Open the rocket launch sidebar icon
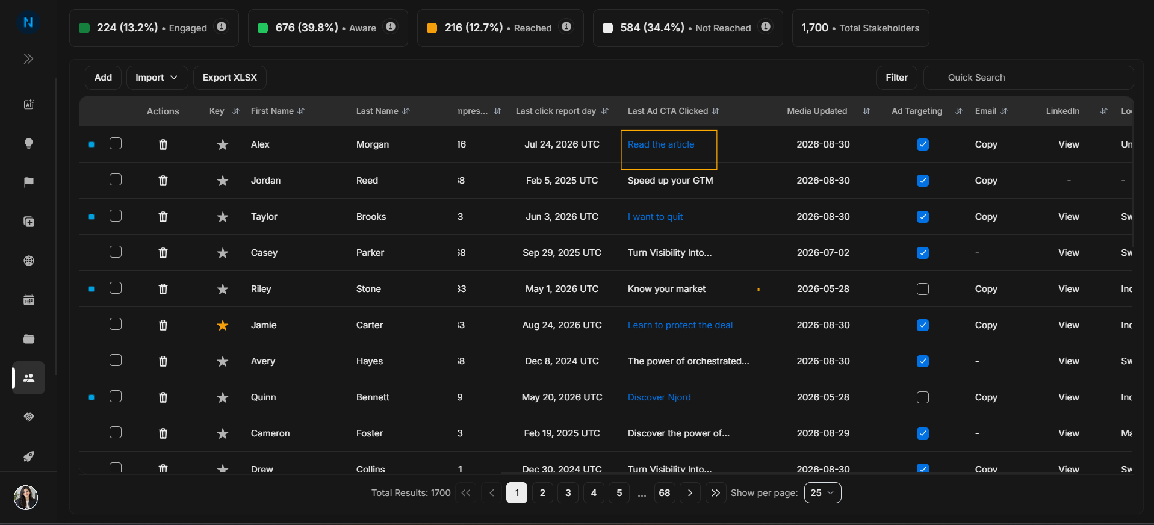Image resolution: width=1154 pixels, height=525 pixels. (28, 456)
